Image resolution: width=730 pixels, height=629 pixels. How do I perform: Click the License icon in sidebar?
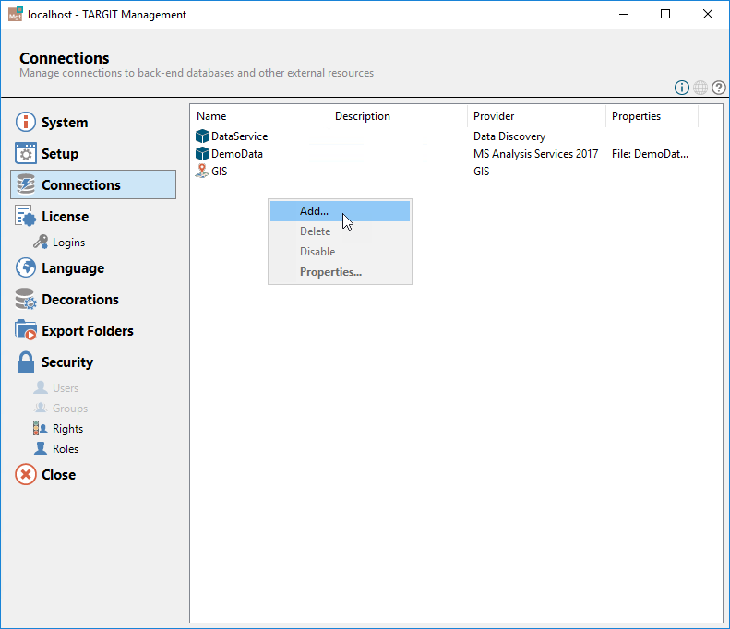click(26, 217)
